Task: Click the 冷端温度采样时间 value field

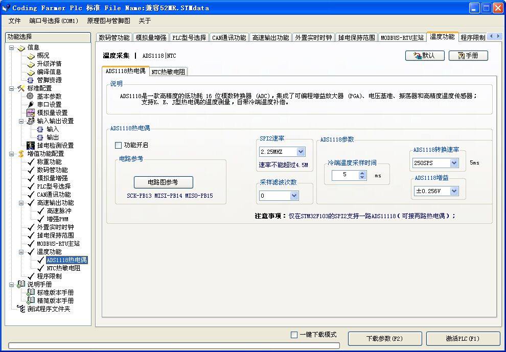Action: (346, 175)
